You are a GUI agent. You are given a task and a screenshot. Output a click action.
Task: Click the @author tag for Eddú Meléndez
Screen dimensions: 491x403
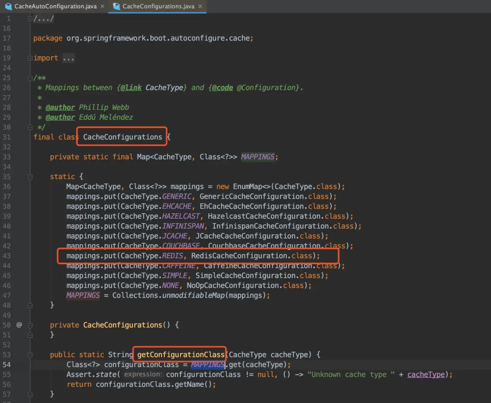(60, 117)
